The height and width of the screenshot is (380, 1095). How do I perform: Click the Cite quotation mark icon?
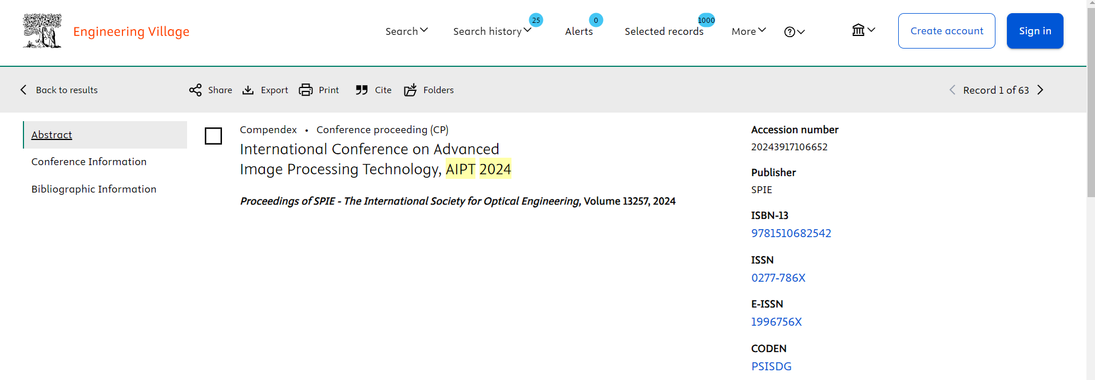click(362, 90)
